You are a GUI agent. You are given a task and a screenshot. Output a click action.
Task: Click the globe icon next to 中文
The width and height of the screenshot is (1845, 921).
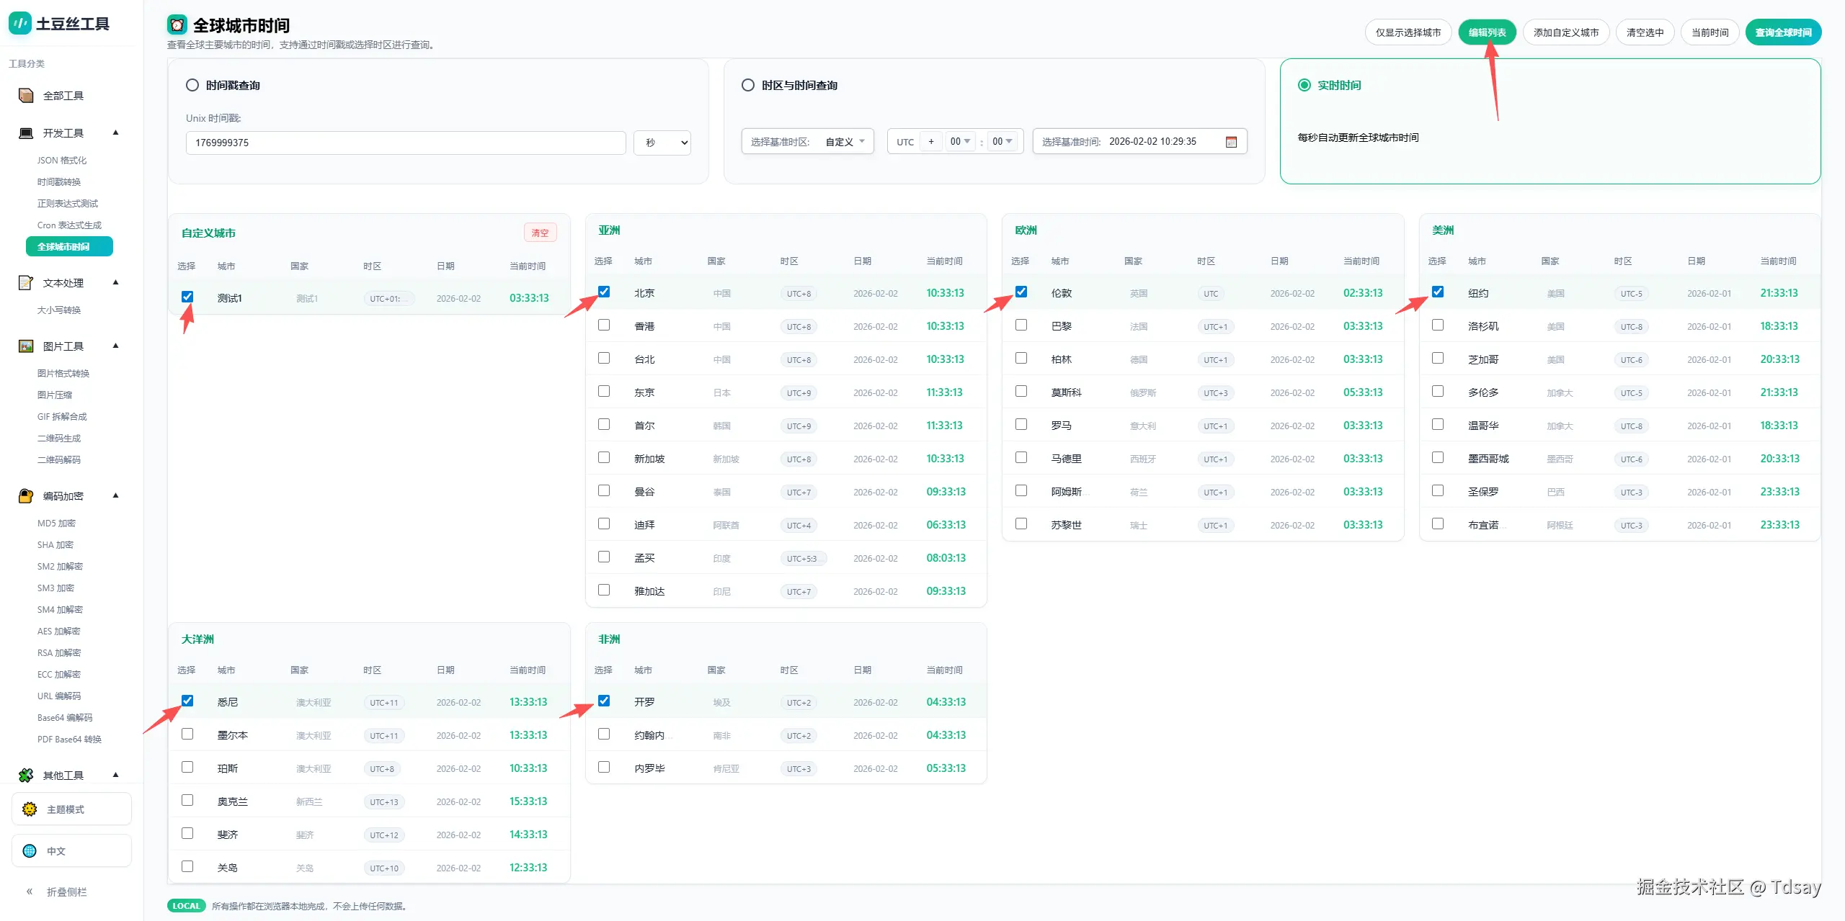[x=30, y=851]
